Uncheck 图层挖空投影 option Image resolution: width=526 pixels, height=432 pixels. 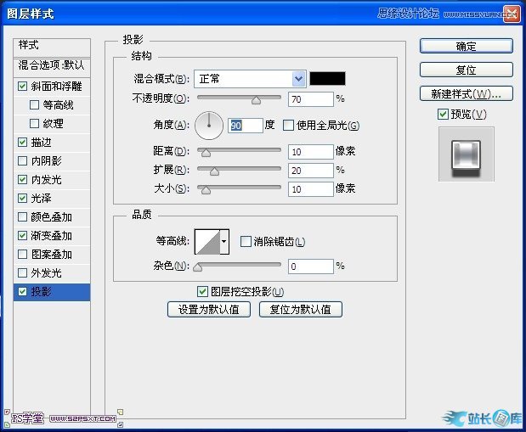202,292
